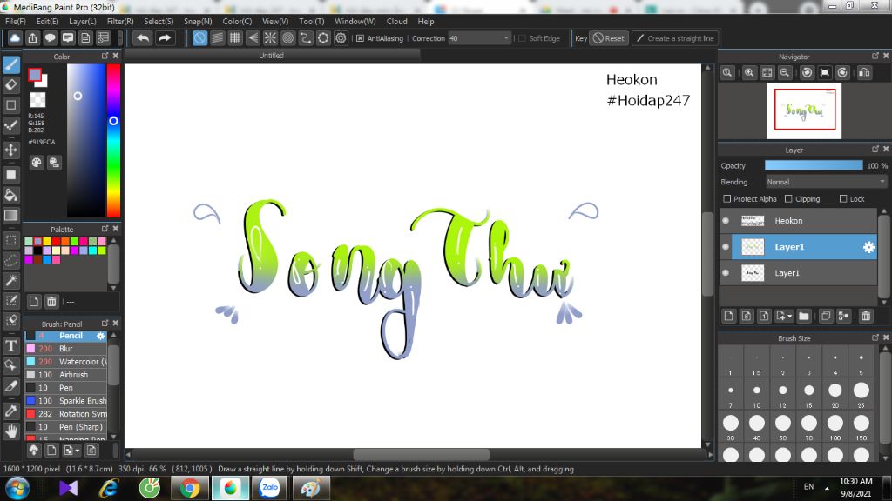This screenshot has width=892, height=501.
Task: Open the Blending mode dropdown
Action: click(826, 182)
